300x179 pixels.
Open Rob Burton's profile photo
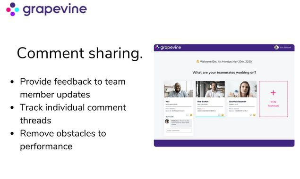point(210,89)
